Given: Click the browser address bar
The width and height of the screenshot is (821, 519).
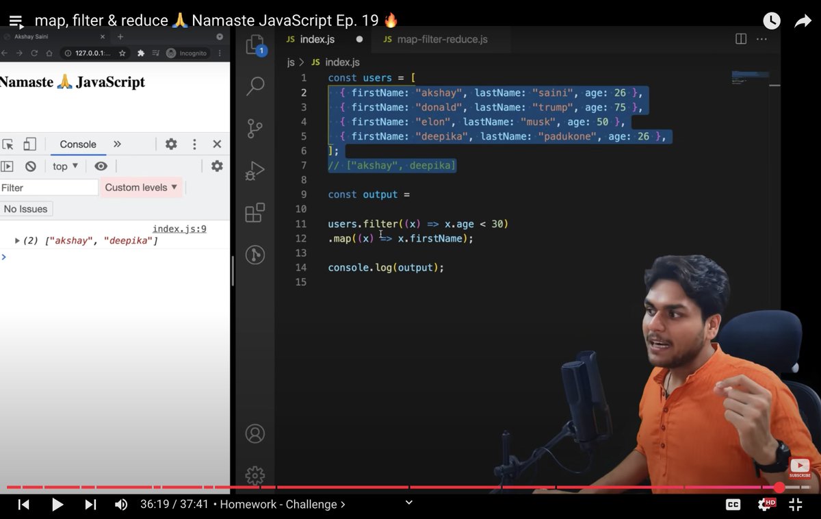Looking at the screenshot, I should click(x=96, y=53).
